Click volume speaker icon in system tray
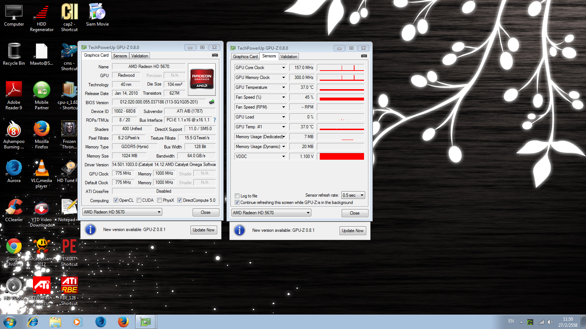The height and width of the screenshot is (329, 586). [x=550, y=322]
